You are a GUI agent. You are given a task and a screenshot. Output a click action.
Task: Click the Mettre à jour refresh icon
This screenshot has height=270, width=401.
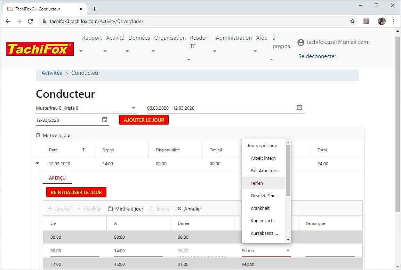[38, 135]
